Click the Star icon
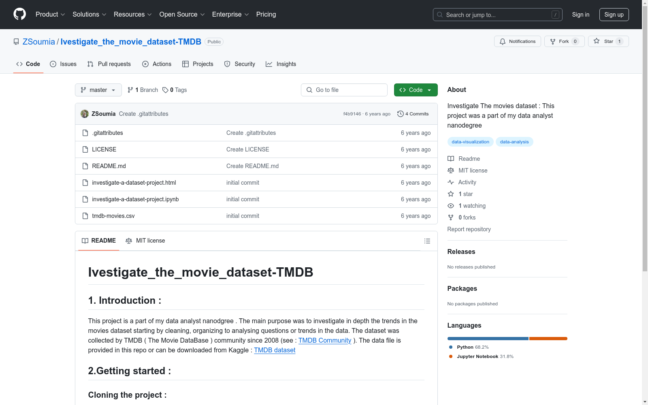The height and width of the screenshot is (405, 648). point(597,41)
